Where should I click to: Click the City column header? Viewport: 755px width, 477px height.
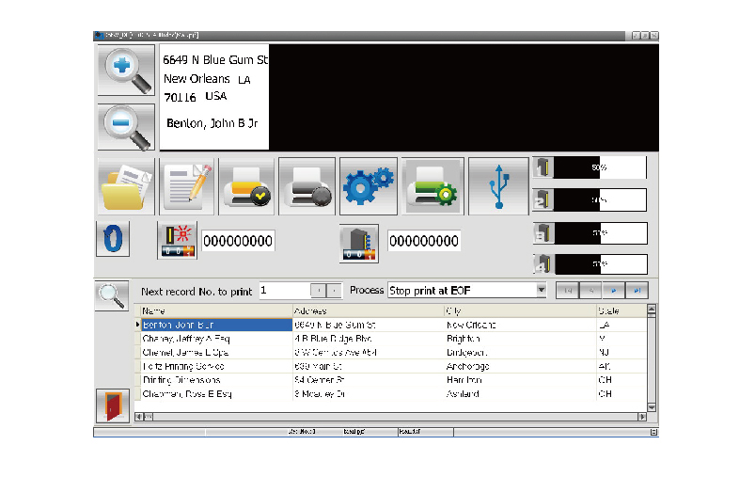520,310
